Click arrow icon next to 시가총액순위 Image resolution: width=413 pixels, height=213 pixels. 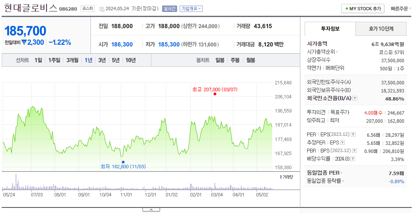click(337, 52)
